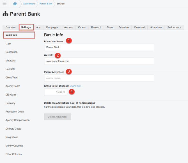Click the two-step process protection note
The width and height of the screenshot is (188, 163).
point(74,107)
